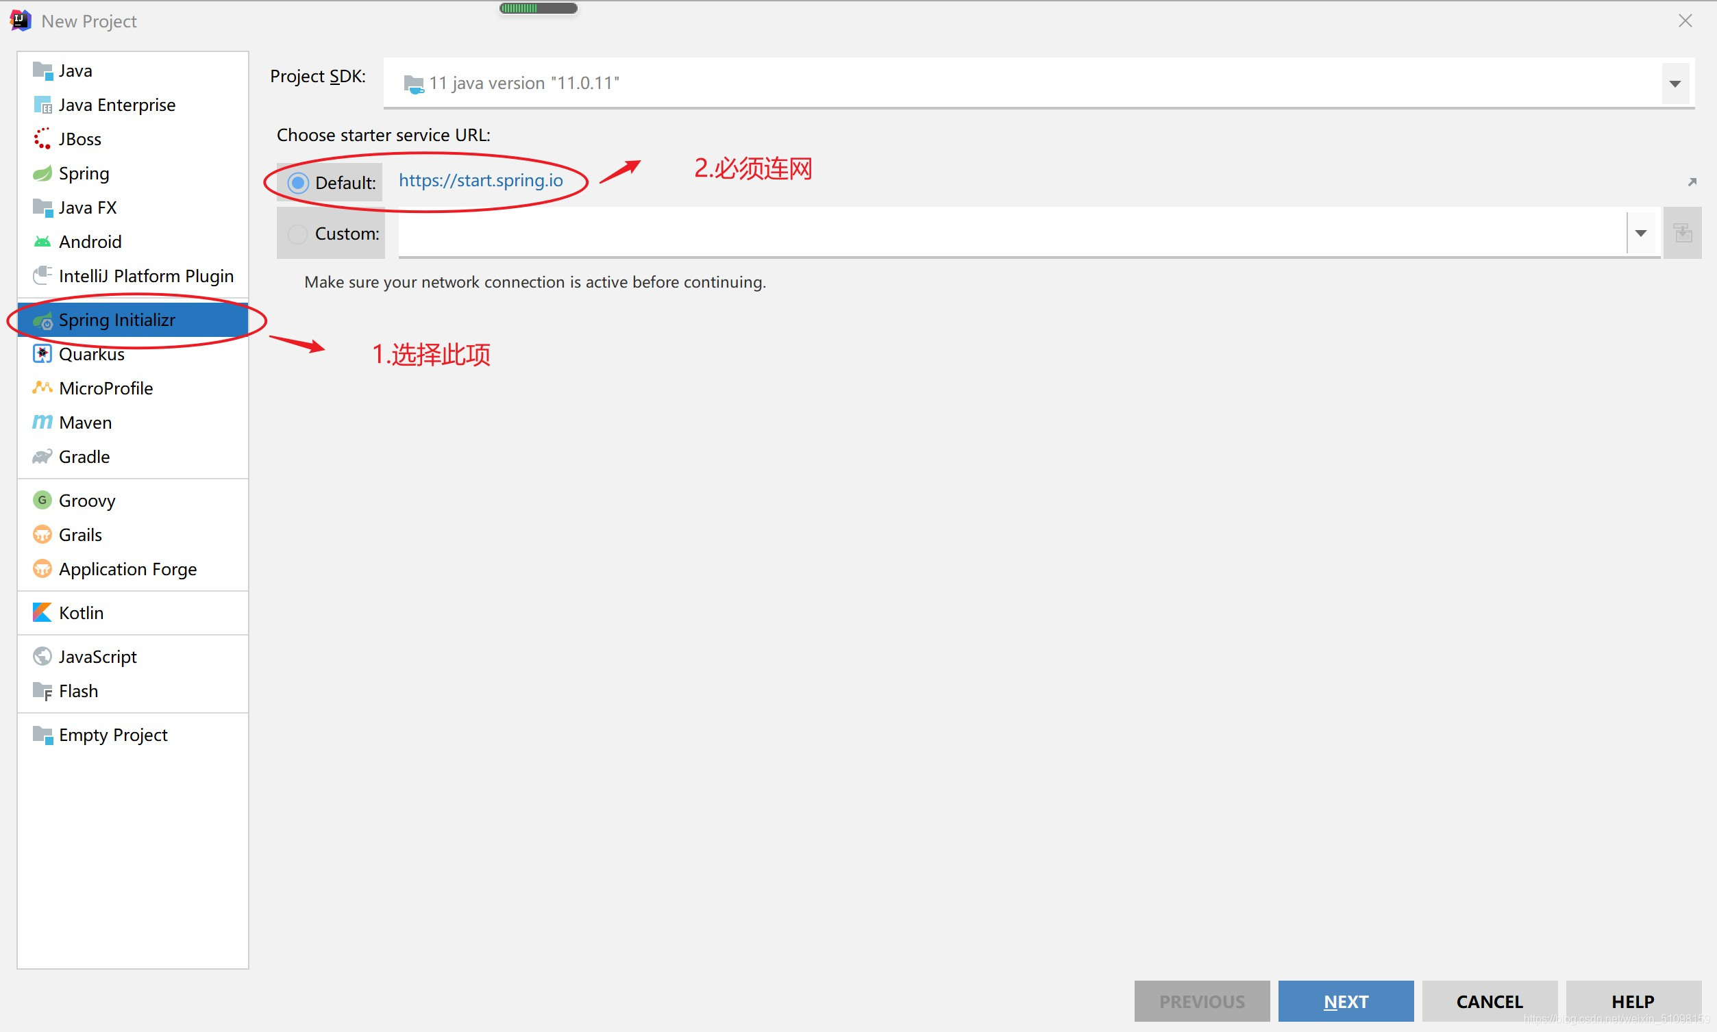Viewport: 1717px width, 1032px height.
Task: Expand the Custom URL history dropdown
Action: (x=1641, y=233)
